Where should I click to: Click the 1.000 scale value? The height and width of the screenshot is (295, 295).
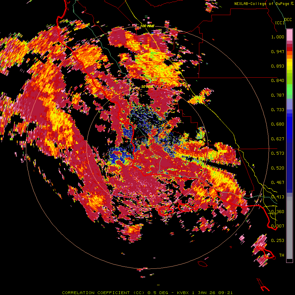click(x=278, y=37)
